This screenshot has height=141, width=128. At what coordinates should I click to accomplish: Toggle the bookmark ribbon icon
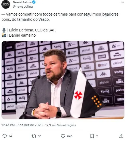[x=92, y=136]
